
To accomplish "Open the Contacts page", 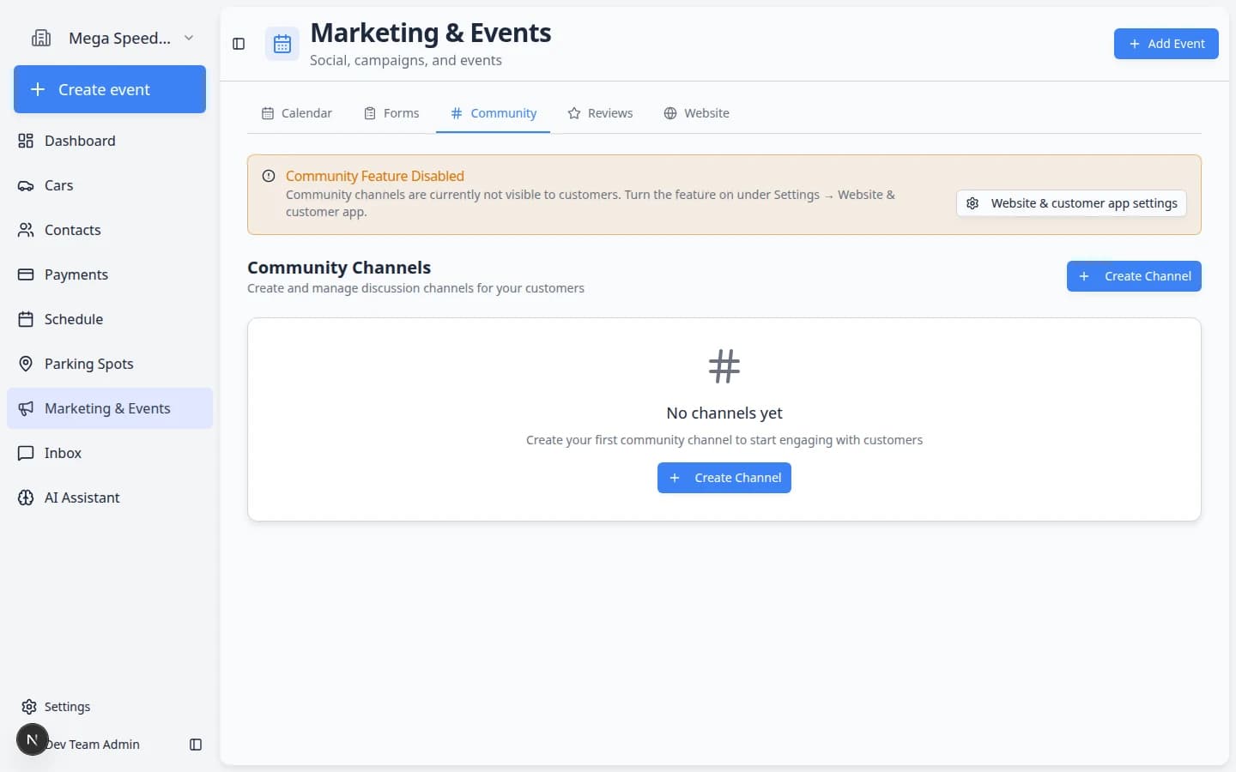I will coord(110,230).
